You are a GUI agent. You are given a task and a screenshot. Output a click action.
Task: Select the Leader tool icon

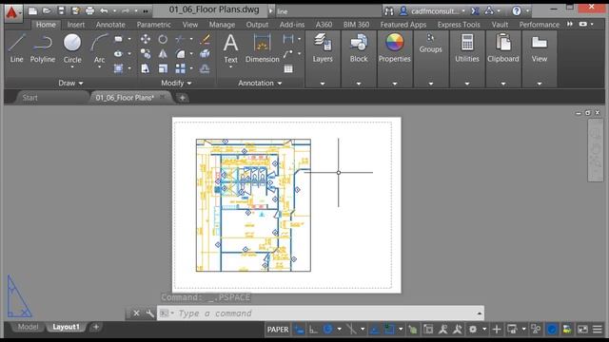coord(288,53)
